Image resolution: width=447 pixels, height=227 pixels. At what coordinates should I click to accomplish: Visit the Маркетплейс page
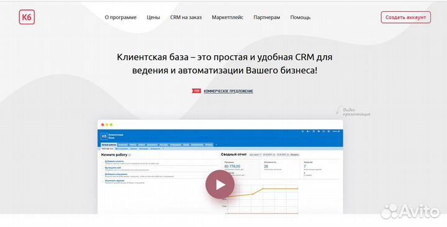227,17
